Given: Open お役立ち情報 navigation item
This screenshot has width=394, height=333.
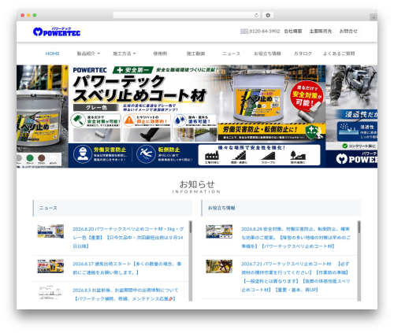Looking at the screenshot, I should 267,54.
